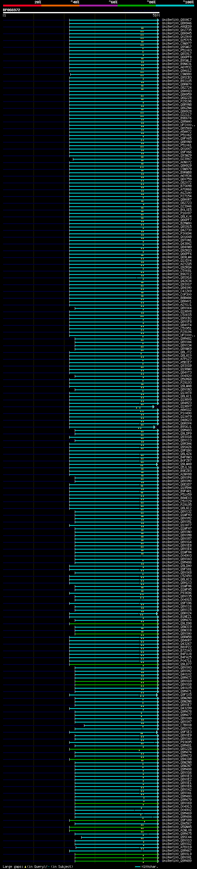Open the UniRef100_Q8H946 hit label
This screenshot has width=197, height=869.
pyautogui.click(x=176, y=23)
